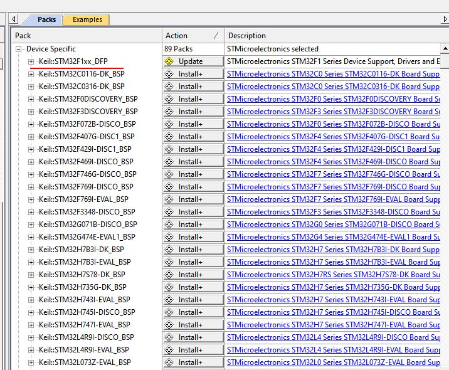Click the install icon for STM32H743I-EVAL_BSP
The image size is (449, 370).
click(x=169, y=300)
